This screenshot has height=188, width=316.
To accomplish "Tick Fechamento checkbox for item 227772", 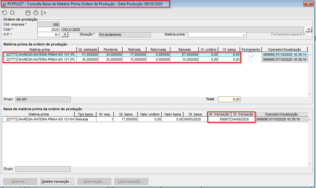I will coord(251,54).
